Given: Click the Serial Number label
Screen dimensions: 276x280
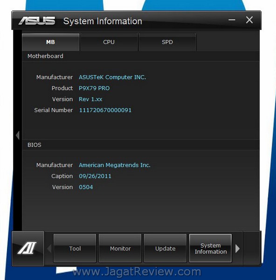Looking at the screenshot, I should pos(54,110).
